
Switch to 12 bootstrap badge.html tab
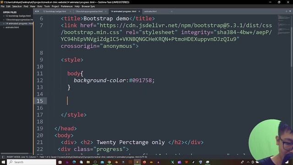54,11
